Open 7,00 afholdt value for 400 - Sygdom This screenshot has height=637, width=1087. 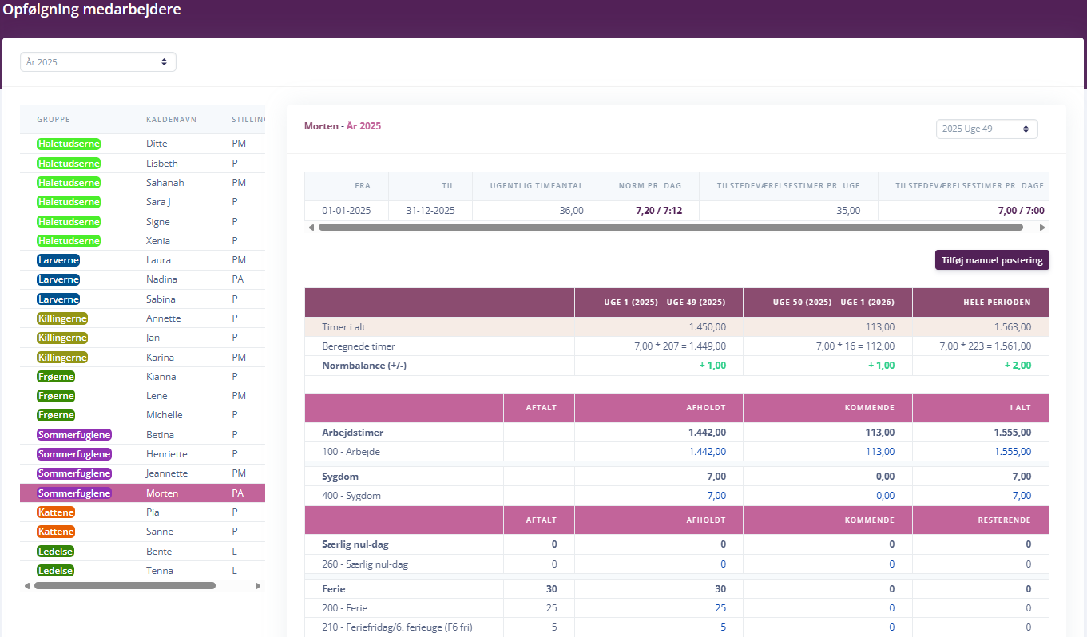coord(716,496)
